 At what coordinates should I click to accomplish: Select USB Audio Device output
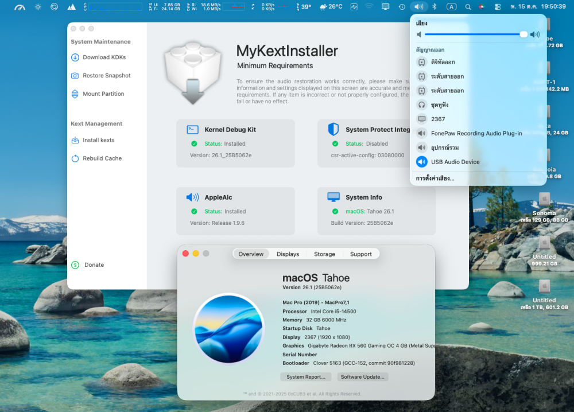478,162
